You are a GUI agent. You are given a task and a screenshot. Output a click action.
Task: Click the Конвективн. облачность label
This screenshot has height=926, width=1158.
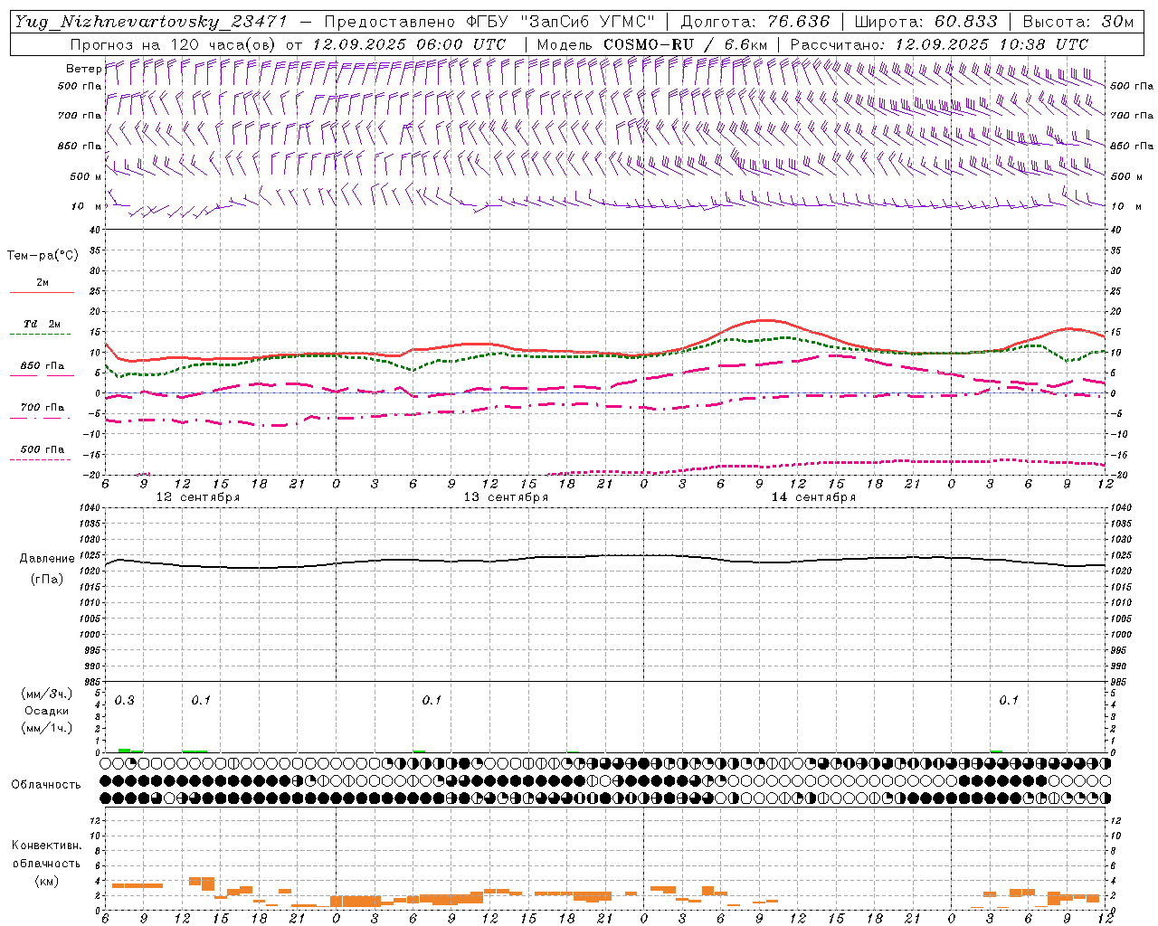pos(46,854)
